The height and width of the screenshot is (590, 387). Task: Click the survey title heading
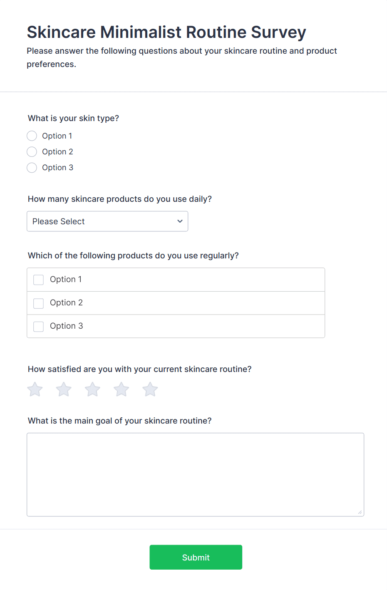pos(166,32)
